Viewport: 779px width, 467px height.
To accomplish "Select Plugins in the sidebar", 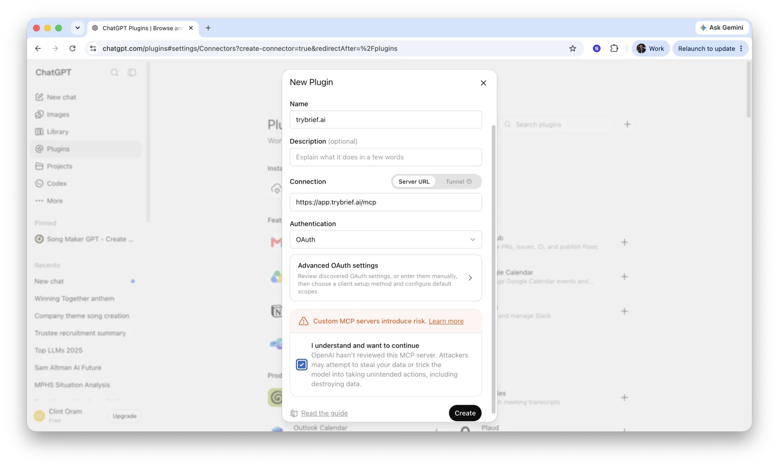I will pos(86,149).
